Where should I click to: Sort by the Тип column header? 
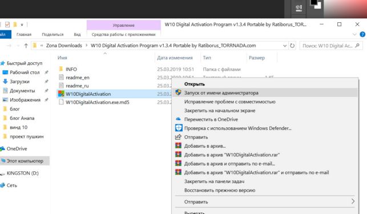click(207, 58)
